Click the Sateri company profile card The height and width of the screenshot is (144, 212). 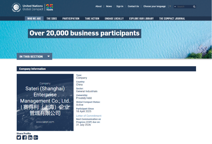(45, 102)
